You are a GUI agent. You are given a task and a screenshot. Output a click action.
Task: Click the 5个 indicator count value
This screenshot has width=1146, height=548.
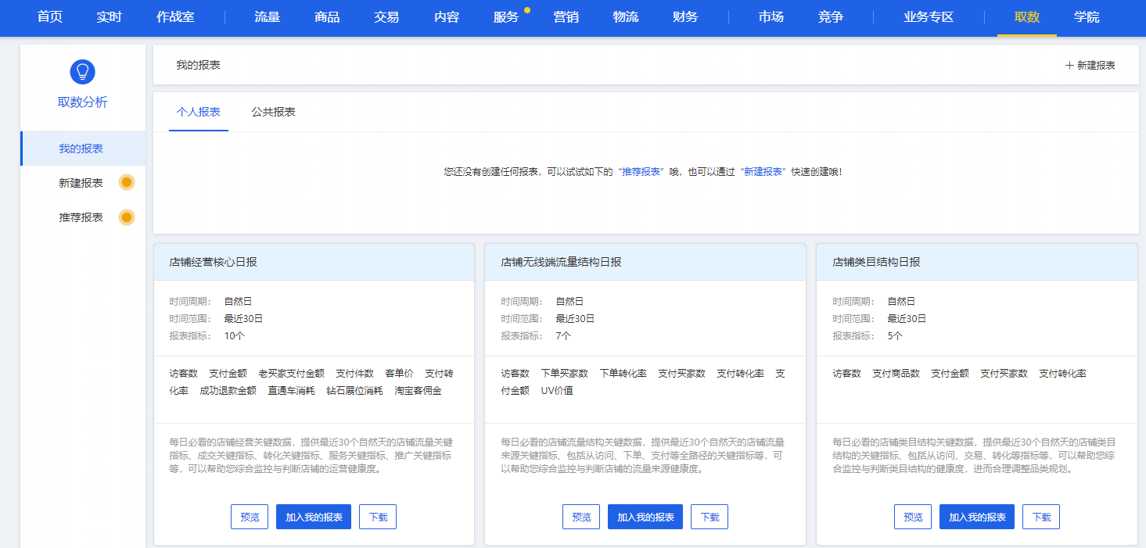pos(895,336)
